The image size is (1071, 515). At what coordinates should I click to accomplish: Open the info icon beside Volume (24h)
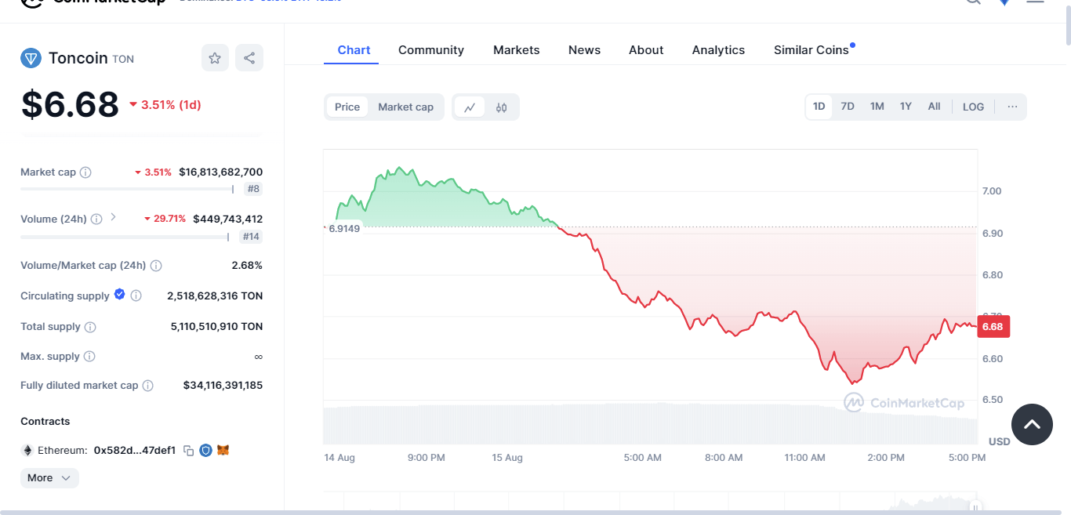(96, 219)
